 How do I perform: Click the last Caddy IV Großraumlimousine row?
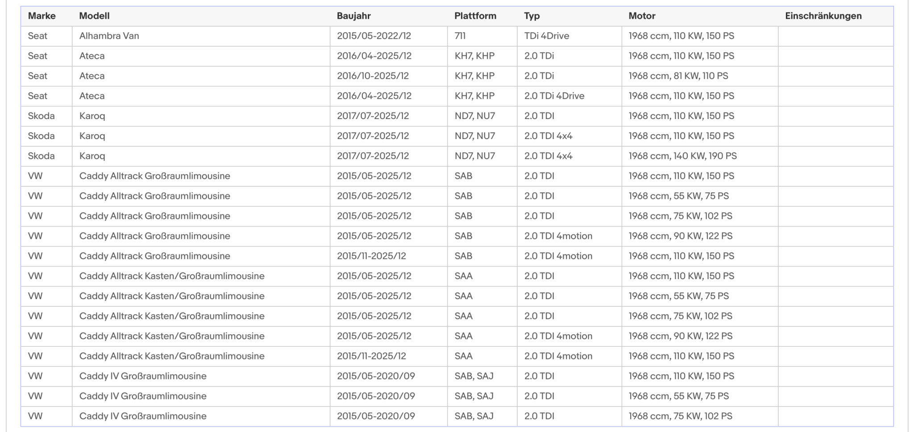click(457, 416)
